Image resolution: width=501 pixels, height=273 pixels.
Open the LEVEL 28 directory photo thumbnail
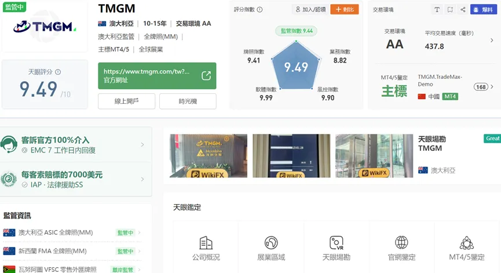pos(291,156)
